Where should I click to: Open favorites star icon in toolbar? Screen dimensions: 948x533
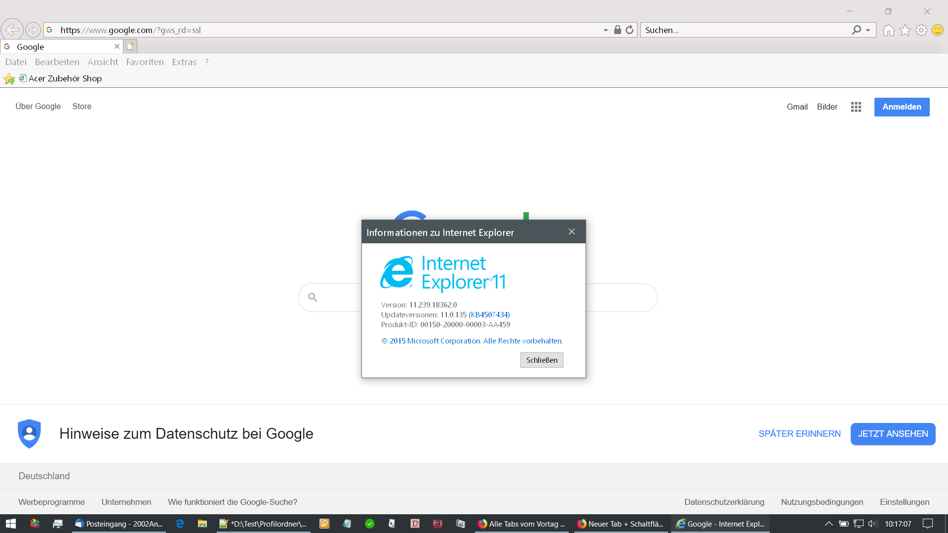905,30
